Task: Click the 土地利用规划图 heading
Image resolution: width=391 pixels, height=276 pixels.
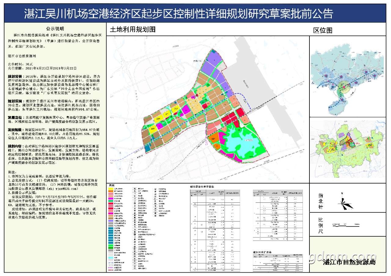Action: [133, 29]
